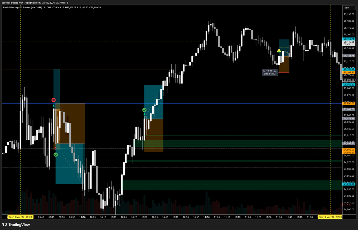
Task: Click the red X trade marker
Action: click(x=53, y=100)
